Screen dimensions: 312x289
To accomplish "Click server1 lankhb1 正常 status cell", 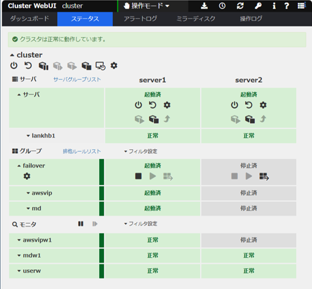I will (x=153, y=136).
